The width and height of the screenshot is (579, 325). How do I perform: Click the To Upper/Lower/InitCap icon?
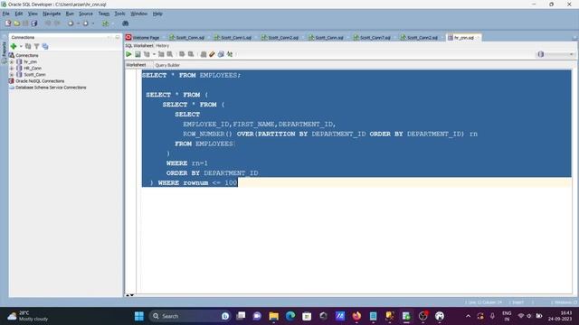(230, 54)
